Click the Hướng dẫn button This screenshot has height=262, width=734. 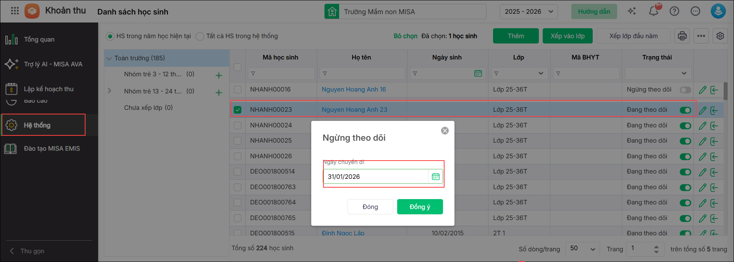[594, 11]
